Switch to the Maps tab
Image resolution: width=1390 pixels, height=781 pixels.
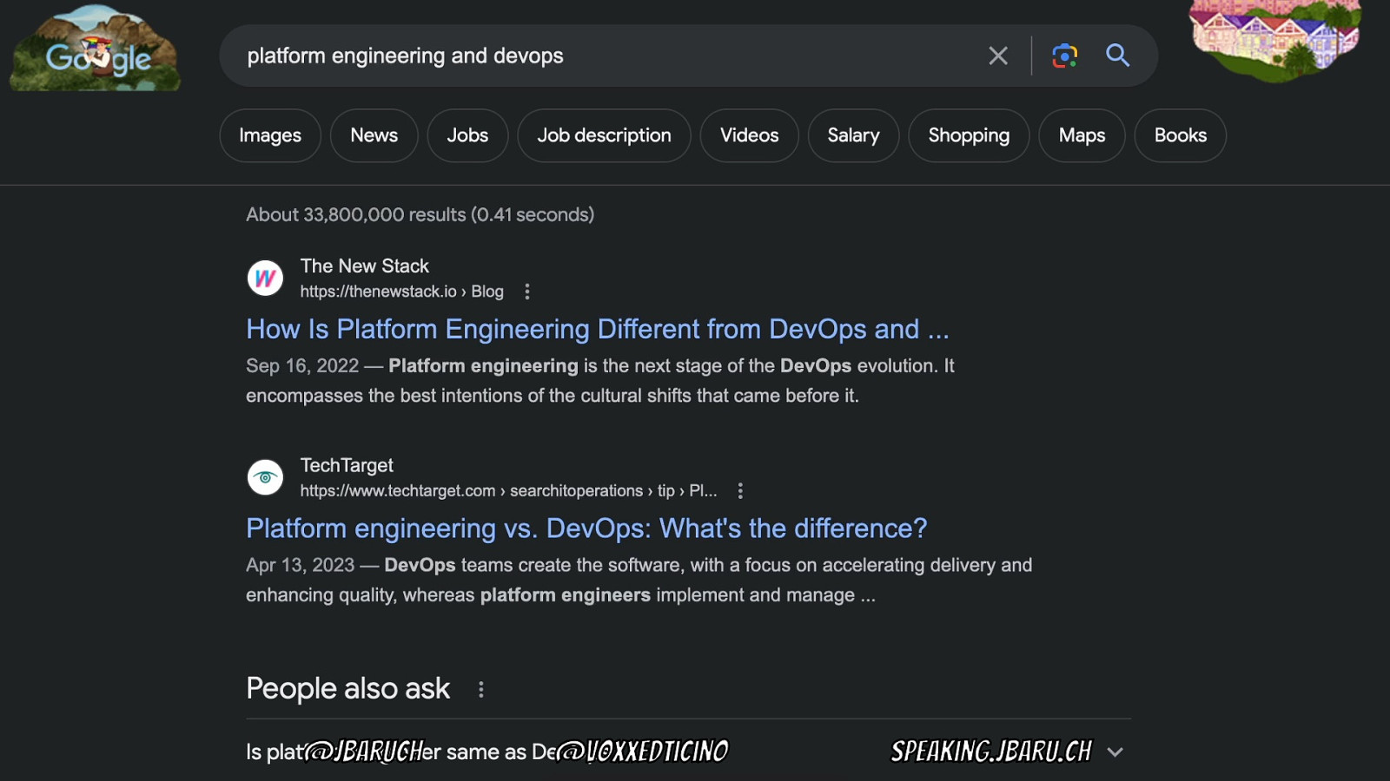[1082, 135]
